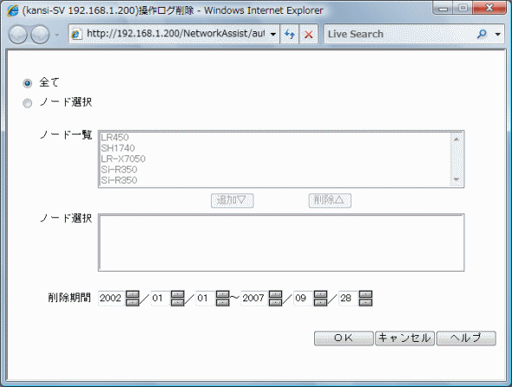Click the 追加▽ add button
The image size is (512, 387).
click(233, 200)
